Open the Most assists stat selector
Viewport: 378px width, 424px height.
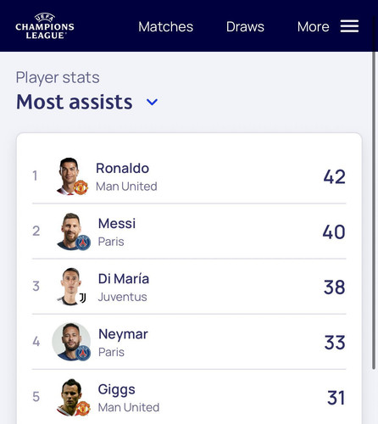coord(87,102)
